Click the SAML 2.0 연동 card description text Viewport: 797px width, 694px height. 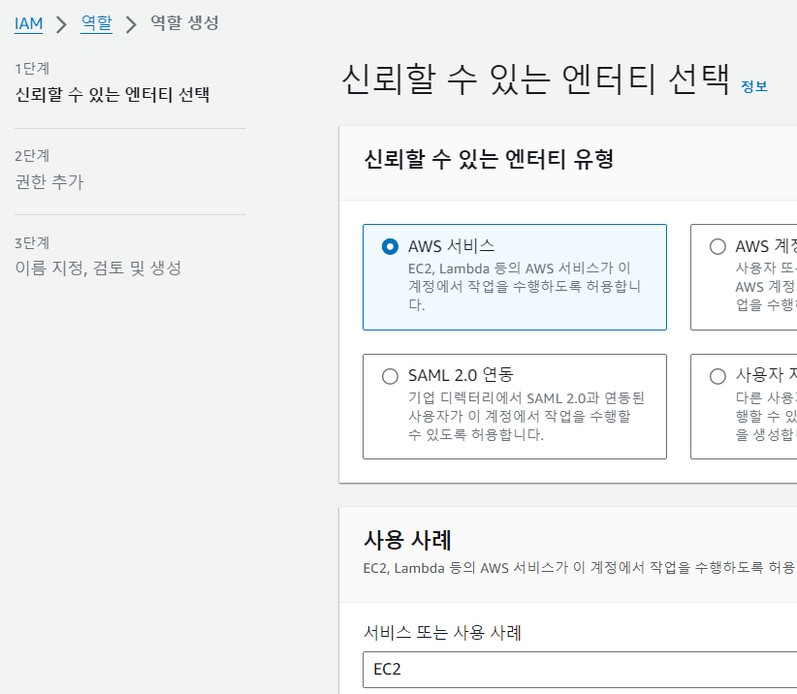pos(526,416)
